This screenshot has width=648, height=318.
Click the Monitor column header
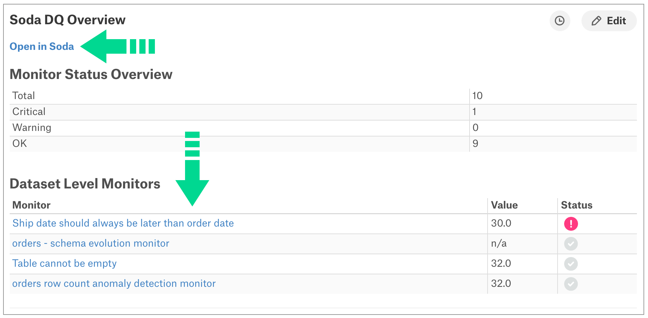tap(32, 205)
